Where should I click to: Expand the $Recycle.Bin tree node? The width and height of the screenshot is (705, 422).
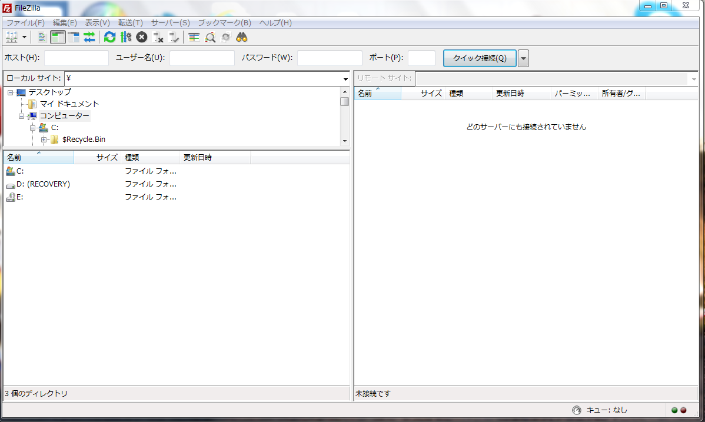click(x=44, y=139)
